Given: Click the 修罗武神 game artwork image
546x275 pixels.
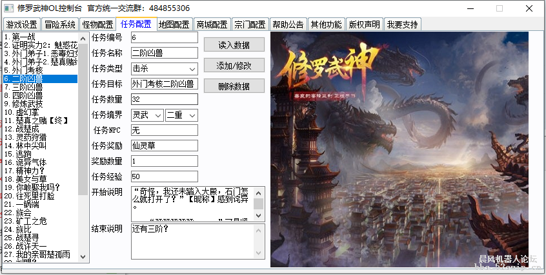Looking at the screenshot, I should pos(399,149).
